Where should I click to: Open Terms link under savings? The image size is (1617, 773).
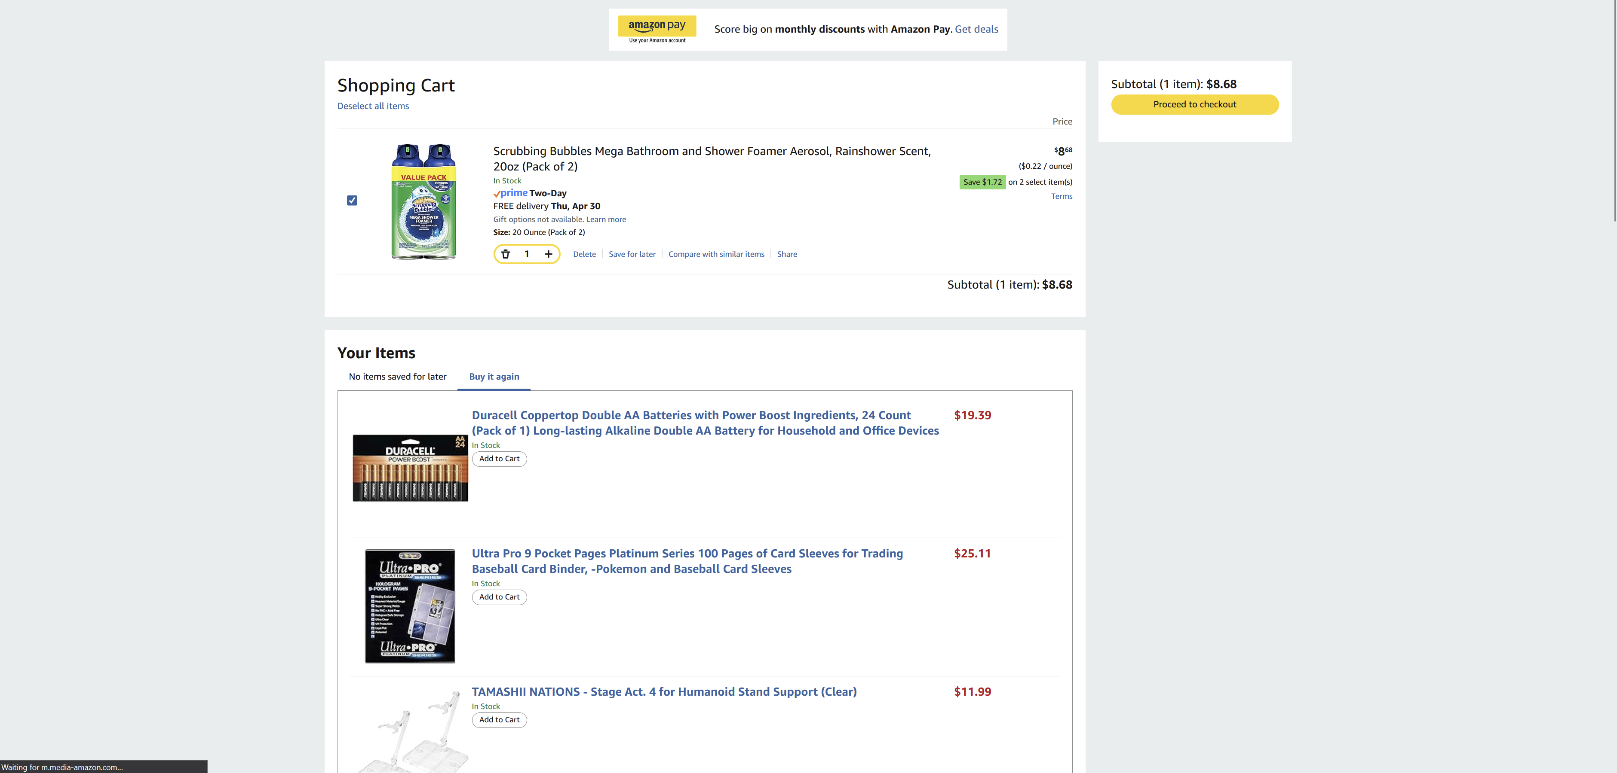1062,196
